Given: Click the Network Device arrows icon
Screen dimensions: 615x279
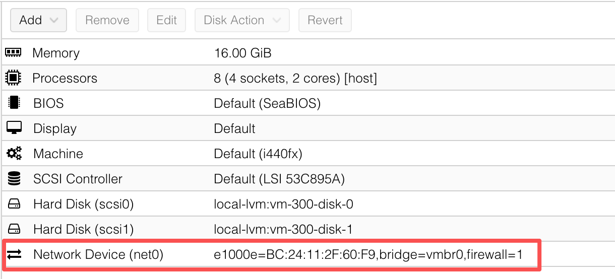Looking at the screenshot, I should click(x=14, y=255).
